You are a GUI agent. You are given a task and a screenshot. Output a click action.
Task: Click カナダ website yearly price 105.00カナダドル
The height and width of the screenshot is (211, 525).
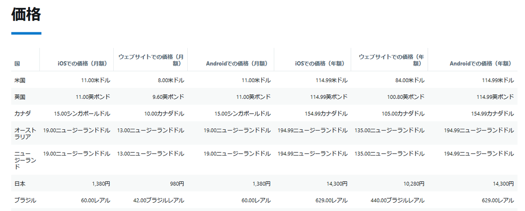click(x=403, y=114)
